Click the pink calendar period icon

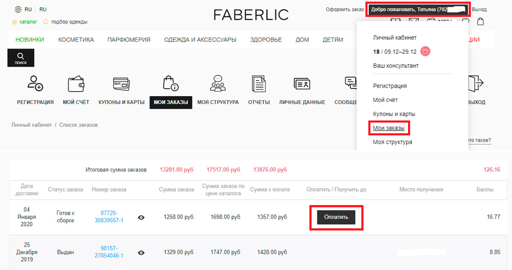[x=425, y=51]
